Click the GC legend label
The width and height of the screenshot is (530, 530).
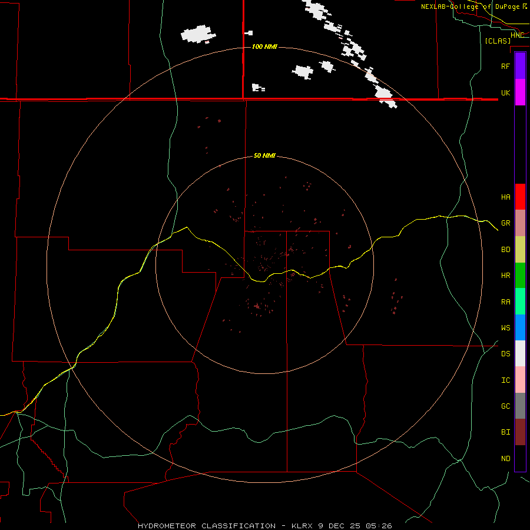(505, 406)
